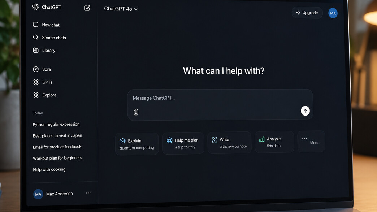Open Workout plan for beginners chat

pyautogui.click(x=57, y=158)
